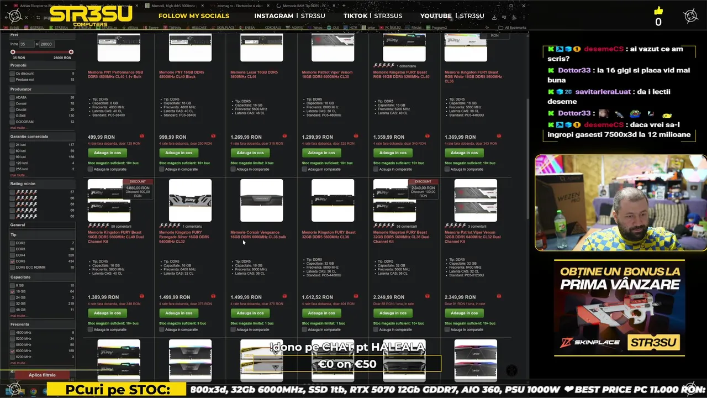Click the red gift icon beside 1.269,99 RON

[284, 136]
